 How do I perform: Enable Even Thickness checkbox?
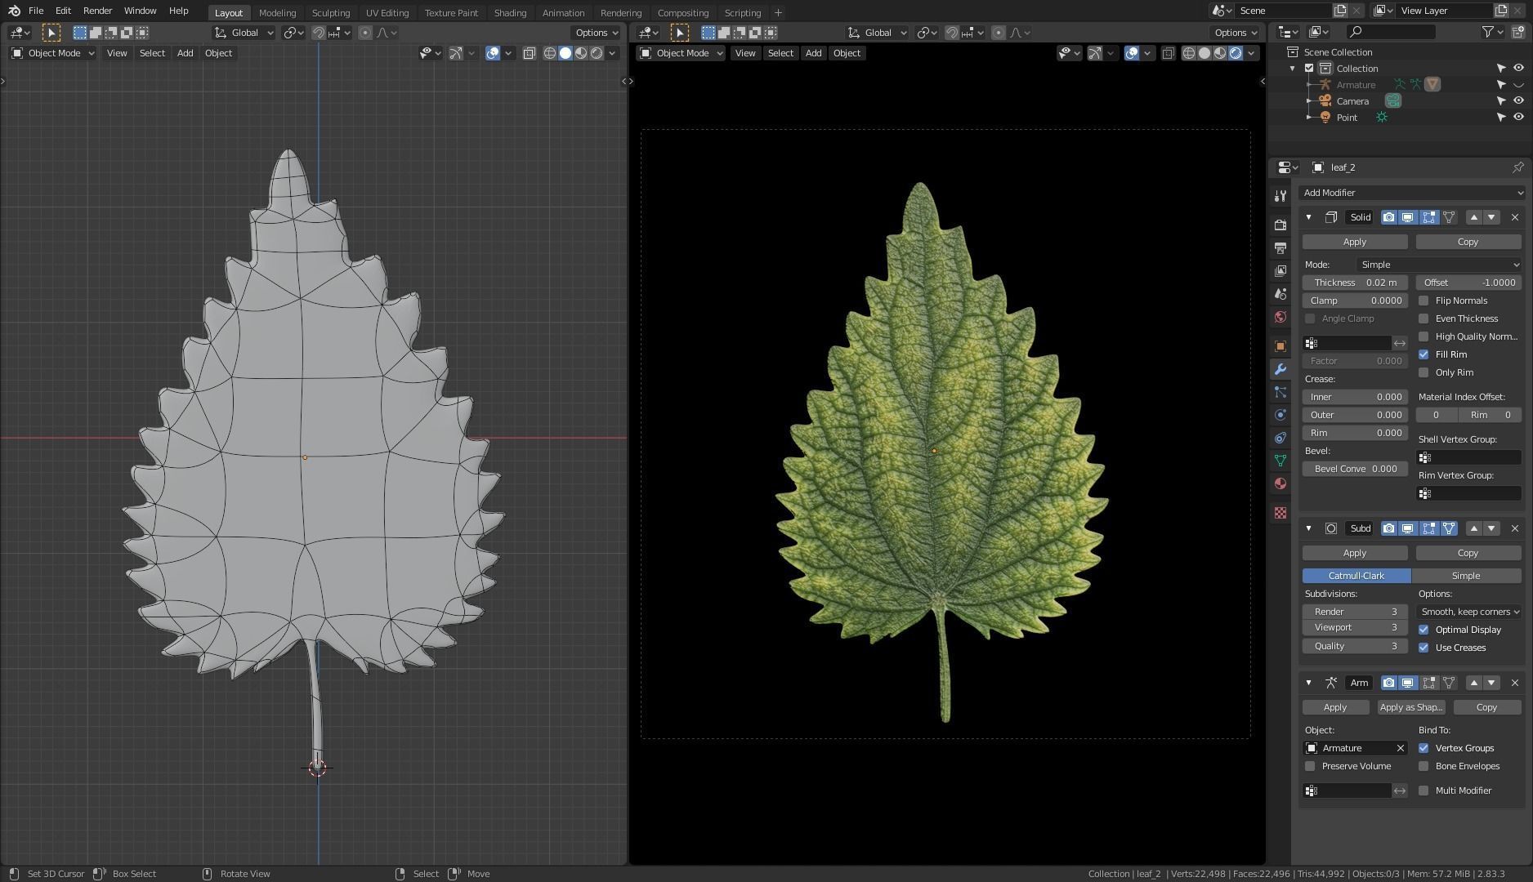click(x=1423, y=318)
